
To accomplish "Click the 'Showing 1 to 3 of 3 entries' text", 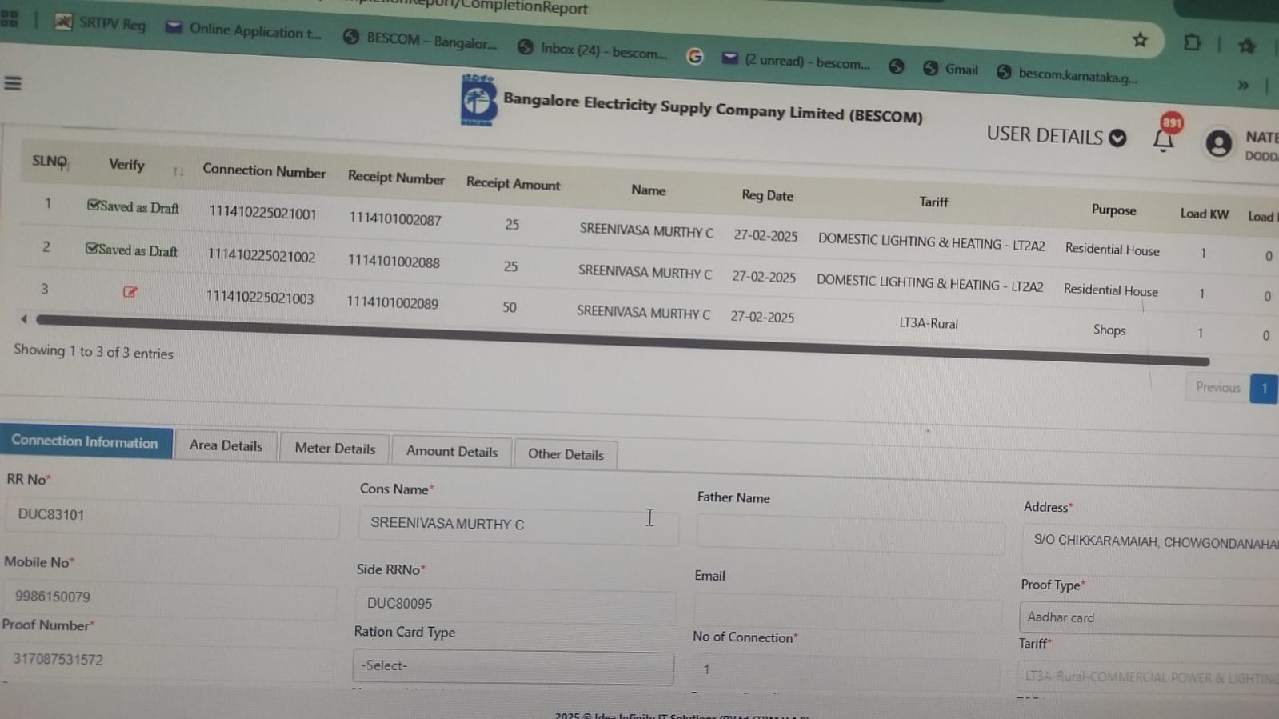I will 94,352.
